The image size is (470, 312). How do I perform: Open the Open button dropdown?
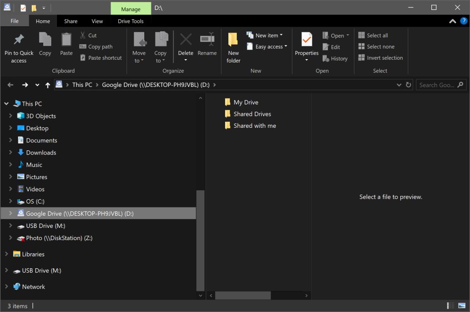point(348,35)
